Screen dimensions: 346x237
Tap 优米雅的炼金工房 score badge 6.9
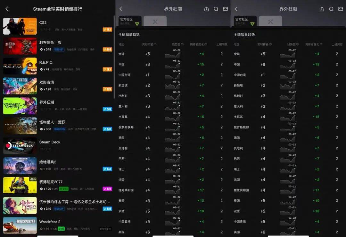(x=107, y=209)
